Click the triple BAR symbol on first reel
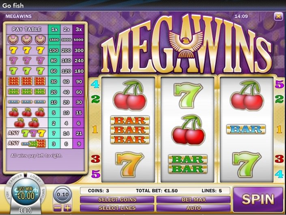Viewport: 286px width, 215px height. [130, 130]
